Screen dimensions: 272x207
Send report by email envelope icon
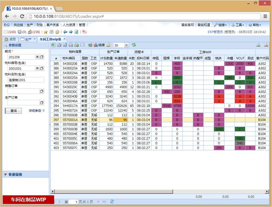(83, 45)
